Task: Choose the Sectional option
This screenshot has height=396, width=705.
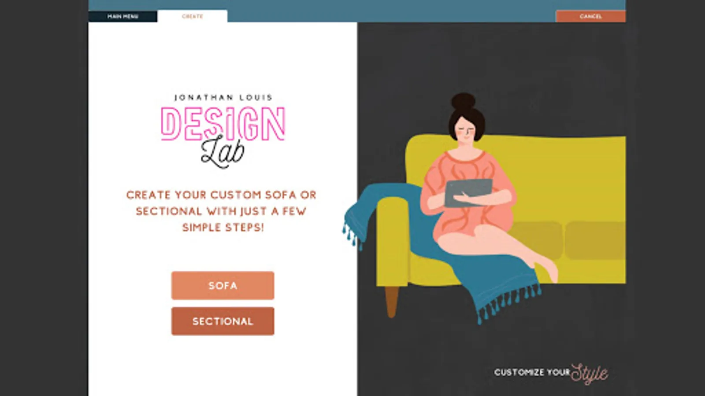Action: coord(223,321)
